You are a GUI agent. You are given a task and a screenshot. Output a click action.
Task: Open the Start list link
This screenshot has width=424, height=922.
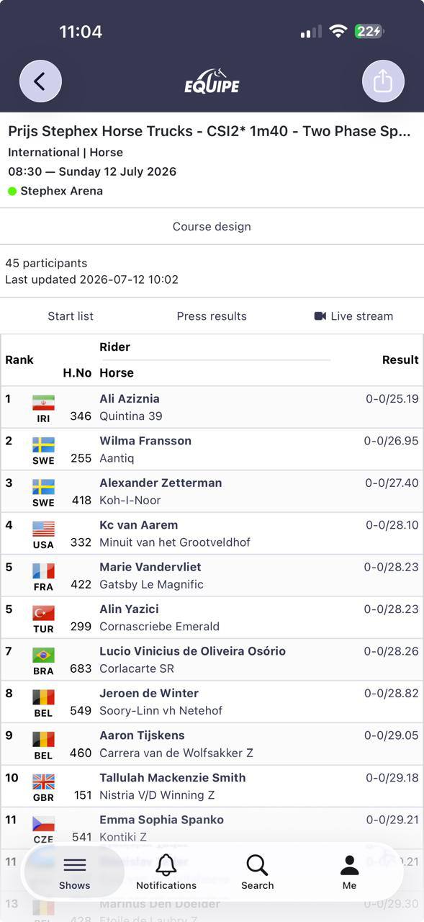71,316
